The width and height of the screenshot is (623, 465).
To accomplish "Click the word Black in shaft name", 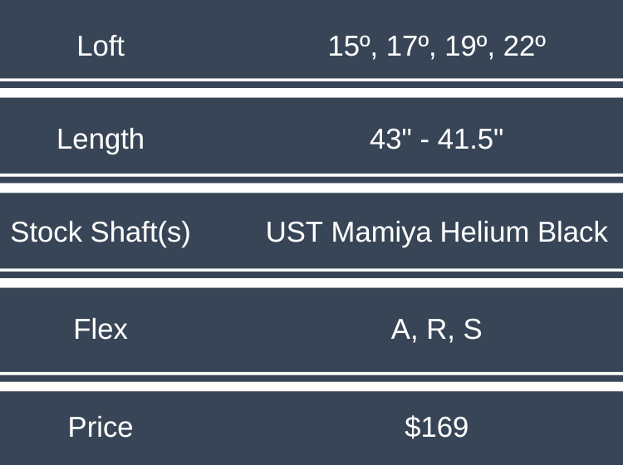I will [573, 232].
